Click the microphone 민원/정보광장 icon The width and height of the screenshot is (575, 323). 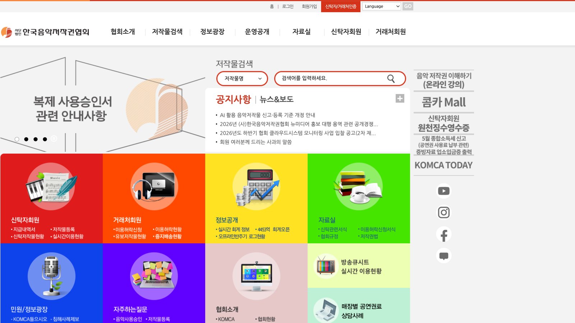(x=51, y=276)
